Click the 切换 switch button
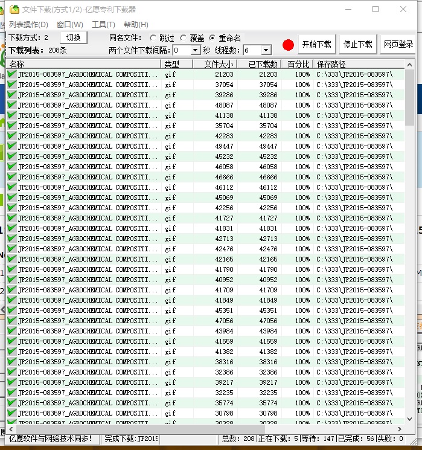The height and width of the screenshot is (450, 422). [x=74, y=37]
